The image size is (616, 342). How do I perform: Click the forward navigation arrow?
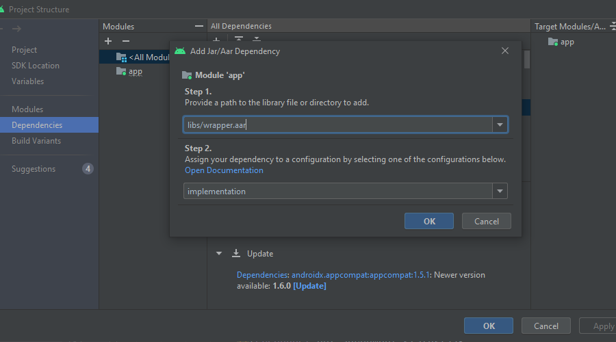[x=16, y=28]
